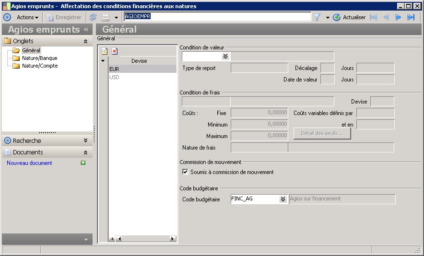Screen dimensions: 424x256
Task: Toggle Soumis à commission de mouvement checkbox
Action: point(185,172)
